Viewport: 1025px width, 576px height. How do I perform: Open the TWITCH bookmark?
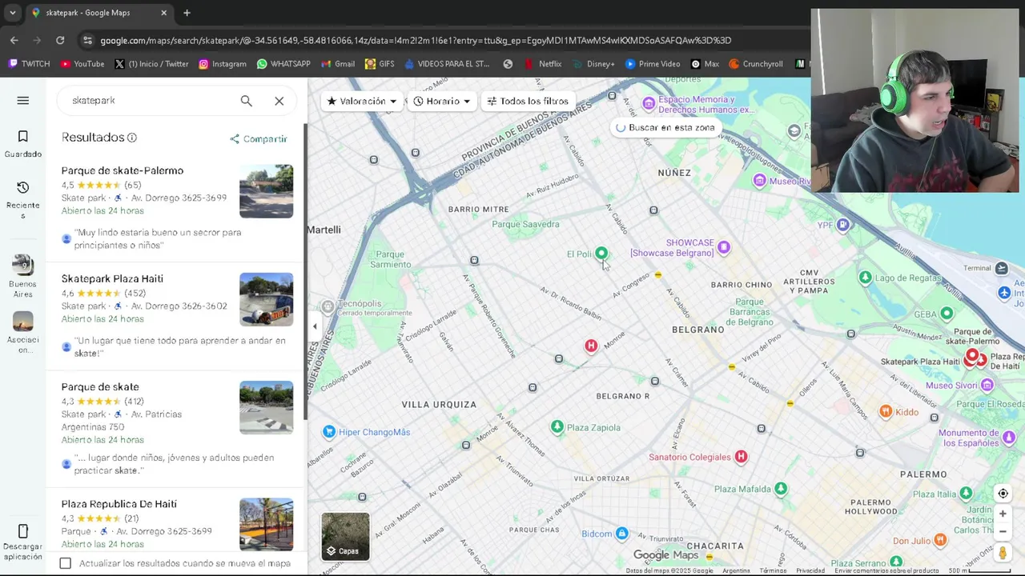pyautogui.click(x=29, y=64)
